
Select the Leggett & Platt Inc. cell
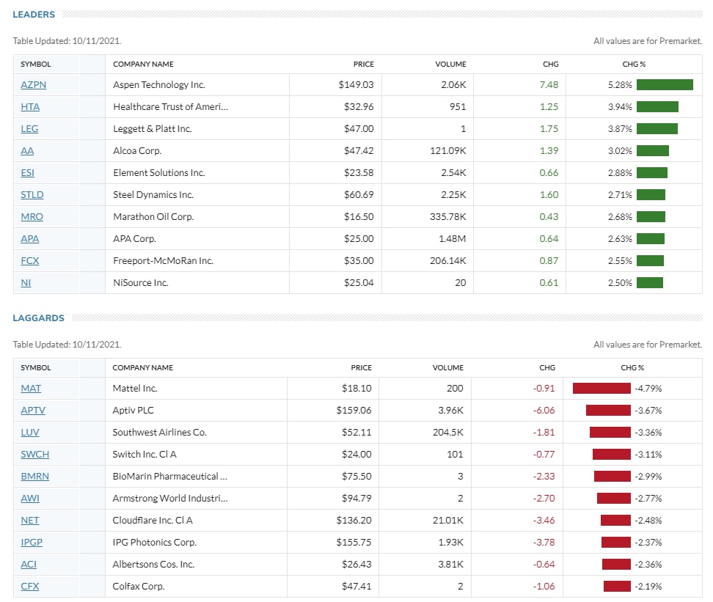point(153,128)
